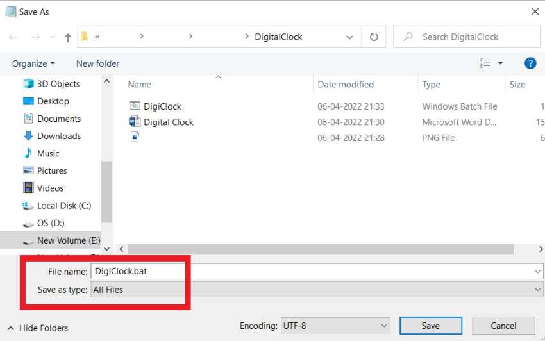
Task: Select Local Disk (C:)
Action: [x=64, y=206]
